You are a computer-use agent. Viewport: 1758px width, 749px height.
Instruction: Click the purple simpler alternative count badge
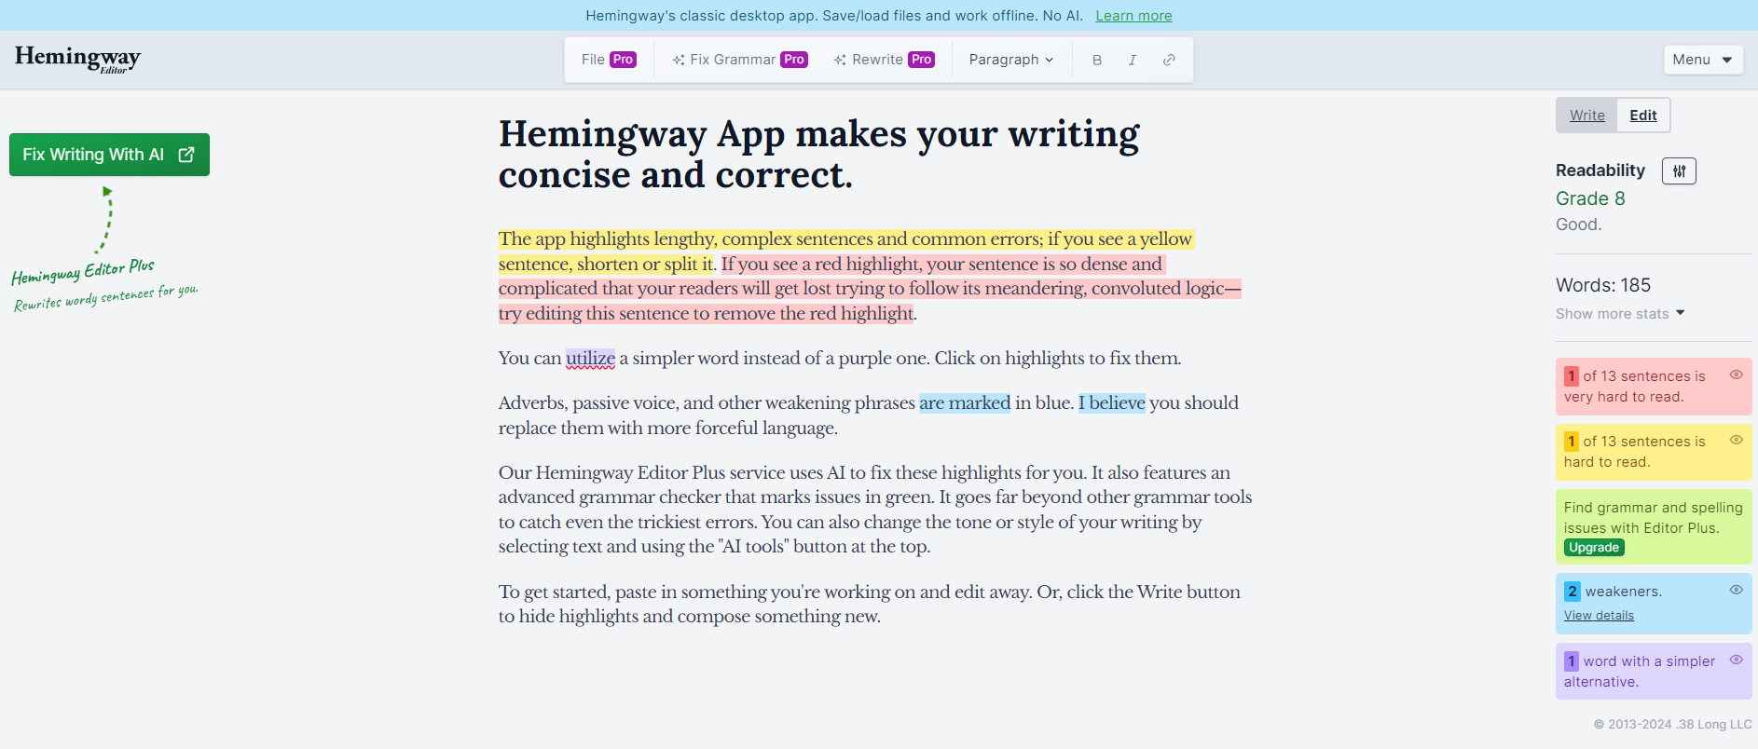[1572, 661]
